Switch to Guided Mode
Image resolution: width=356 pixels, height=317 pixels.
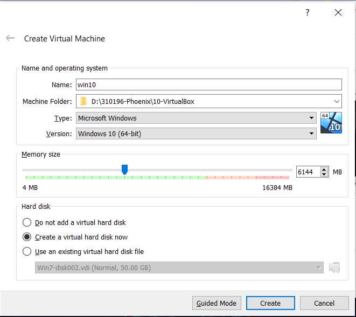click(x=217, y=303)
